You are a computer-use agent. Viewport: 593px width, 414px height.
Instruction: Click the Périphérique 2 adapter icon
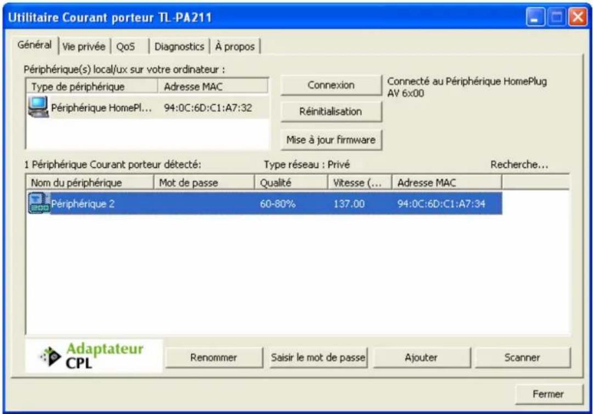[39, 203]
